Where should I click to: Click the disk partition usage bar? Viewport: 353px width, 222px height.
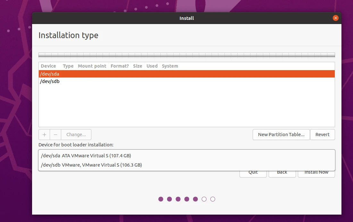186,55
